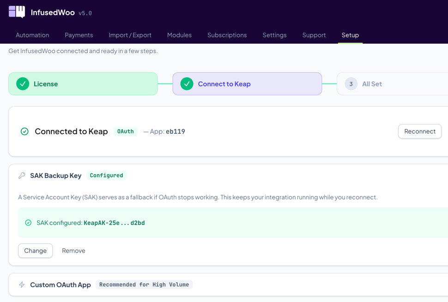The width and height of the screenshot is (448, 302).
Task: Expand the Custom OAuth App section
Action: (61, 285)
